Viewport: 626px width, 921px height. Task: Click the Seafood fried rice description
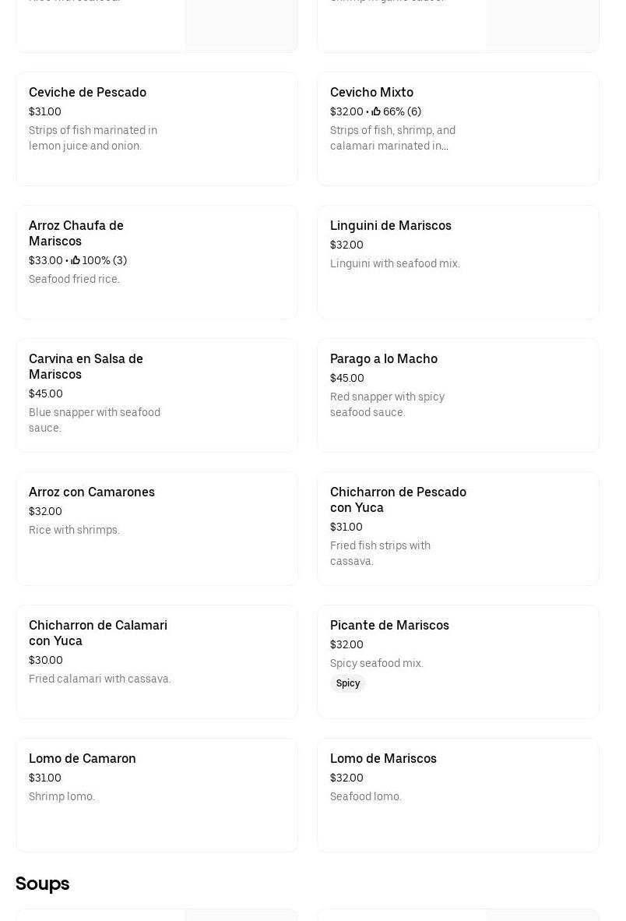tap(74, 280)
